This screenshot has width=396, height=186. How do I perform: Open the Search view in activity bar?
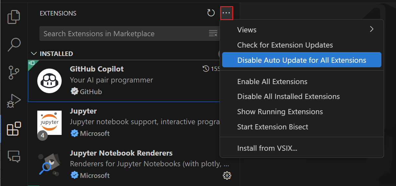pos(14,45)
